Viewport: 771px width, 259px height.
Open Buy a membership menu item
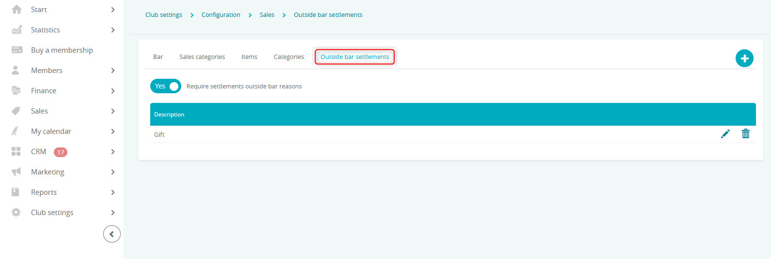62,50
